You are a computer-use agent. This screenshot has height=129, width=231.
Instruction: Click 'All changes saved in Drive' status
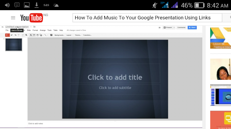click(76, 30)
